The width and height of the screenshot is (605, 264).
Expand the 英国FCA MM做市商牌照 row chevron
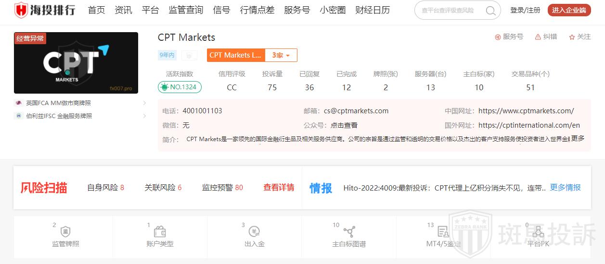[144, 103]
